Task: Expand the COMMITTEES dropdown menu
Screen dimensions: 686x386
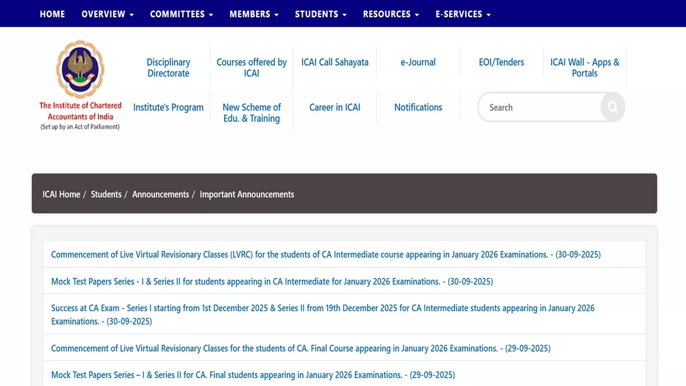Action: tap(181, 14)
